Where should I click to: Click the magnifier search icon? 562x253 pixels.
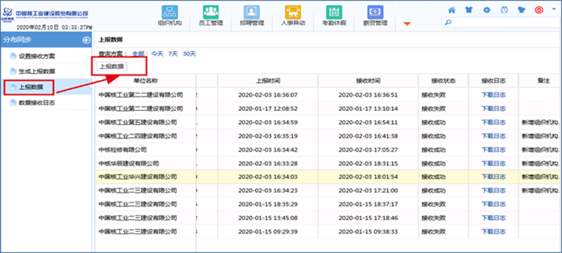pyautogui.click(x=448, y=22)
